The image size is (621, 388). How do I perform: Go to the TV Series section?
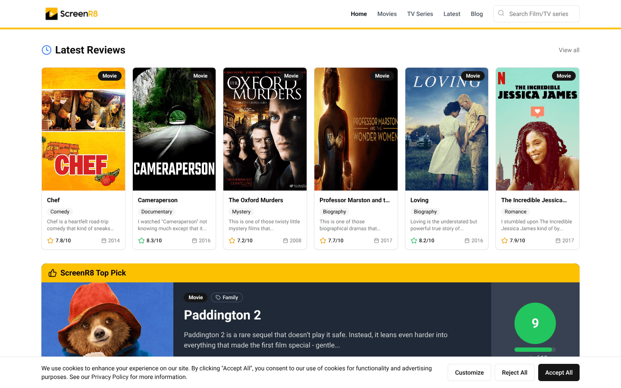[420, 14]
